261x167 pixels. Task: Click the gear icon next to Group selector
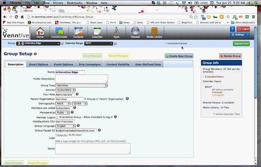(x=62, y=43)
